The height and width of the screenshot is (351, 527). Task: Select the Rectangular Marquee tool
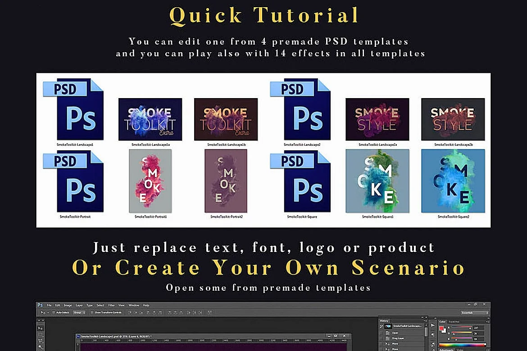coord(41,334)
